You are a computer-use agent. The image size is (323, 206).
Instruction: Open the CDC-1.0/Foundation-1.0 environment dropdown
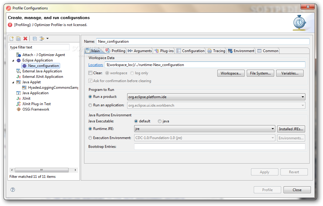point(205,138)
